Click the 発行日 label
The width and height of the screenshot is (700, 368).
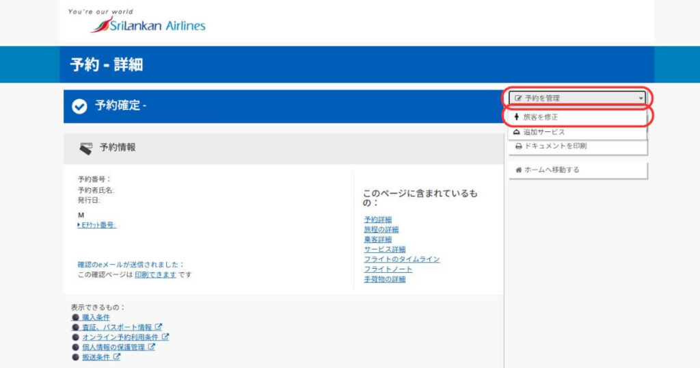[x=89, y=200]
